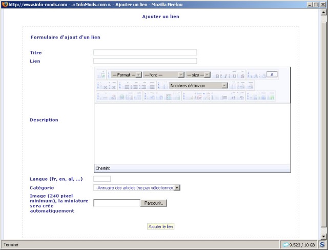Insert a numbered list
Image resolution: width=328 pixels, height=250 pixels.
click(165, 86)
